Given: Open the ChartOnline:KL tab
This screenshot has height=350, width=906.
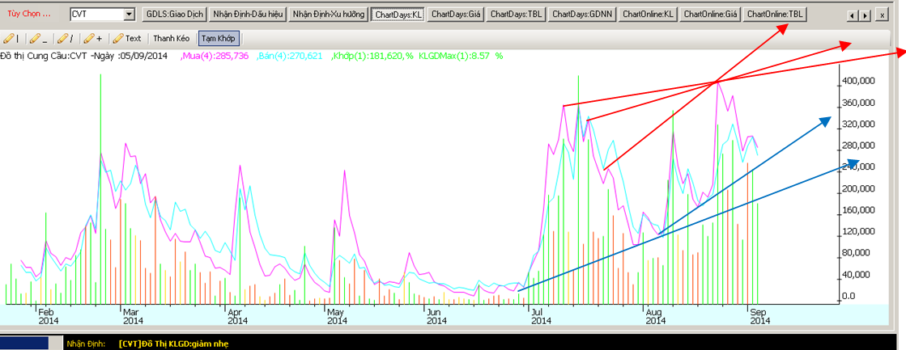Looking at the screenshot, I should click(x=649, y=14).
